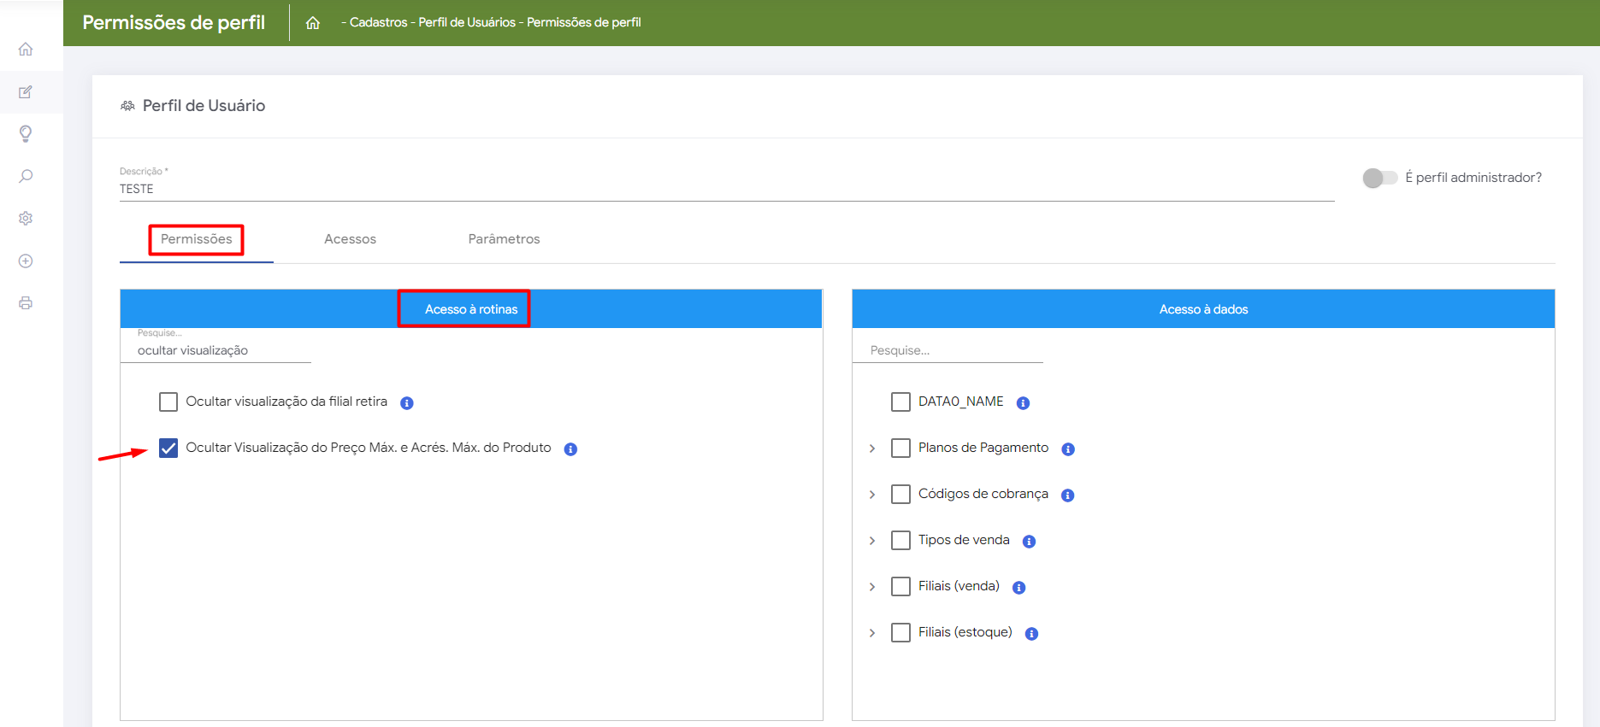
Task: Click the plus circle icon in the sidebar
Action: [26, 261]
